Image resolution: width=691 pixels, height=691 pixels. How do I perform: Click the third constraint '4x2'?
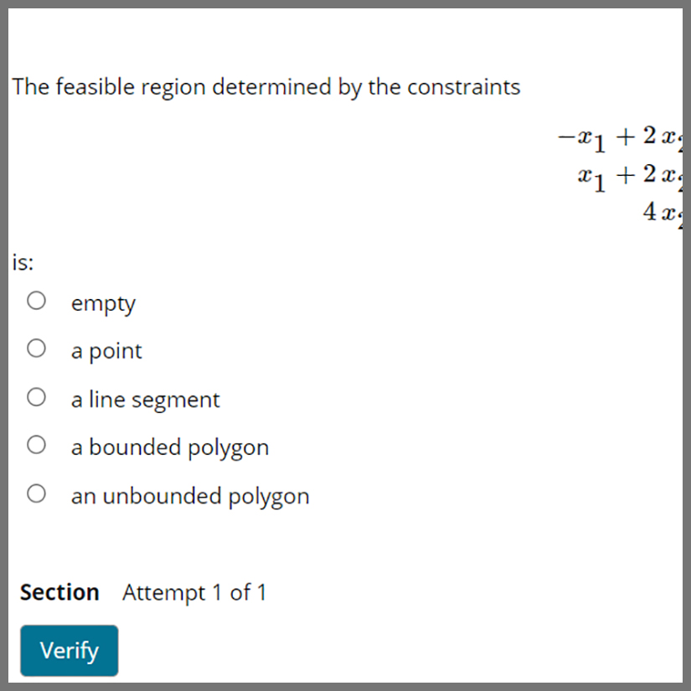(661, 213)
